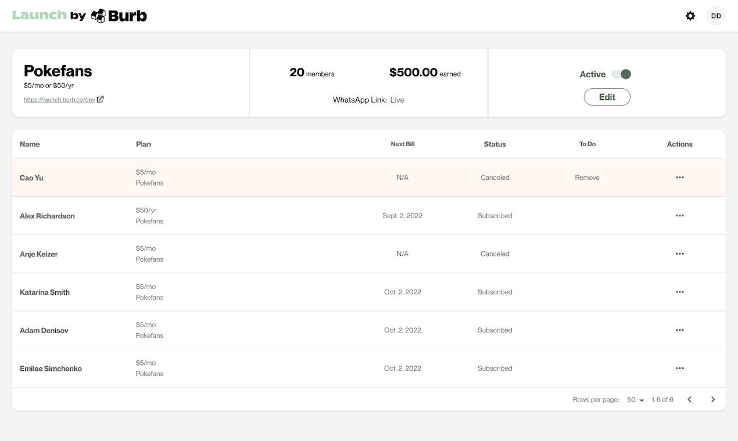This screenshot has height=441, width=738.
Task: Expand the rows per page dropdown
Action: coord(636,400)
